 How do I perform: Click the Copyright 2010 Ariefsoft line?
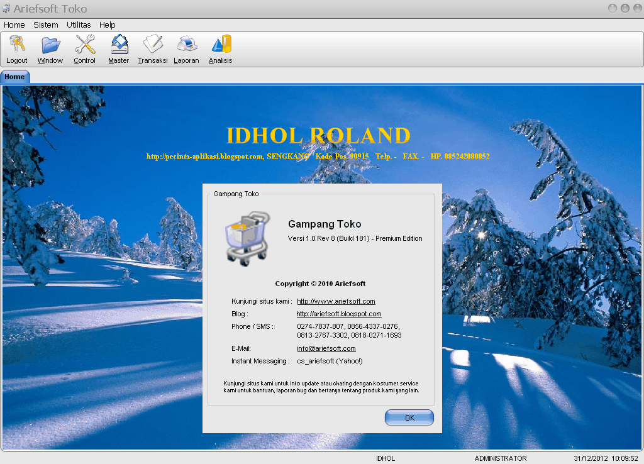320,284
